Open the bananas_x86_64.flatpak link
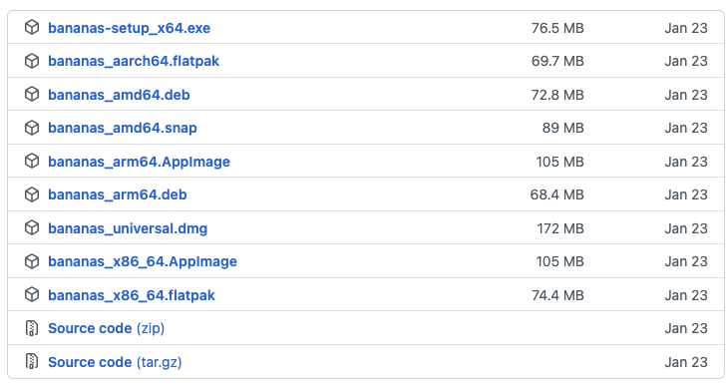The image size is (728, 387). point(132,295)
